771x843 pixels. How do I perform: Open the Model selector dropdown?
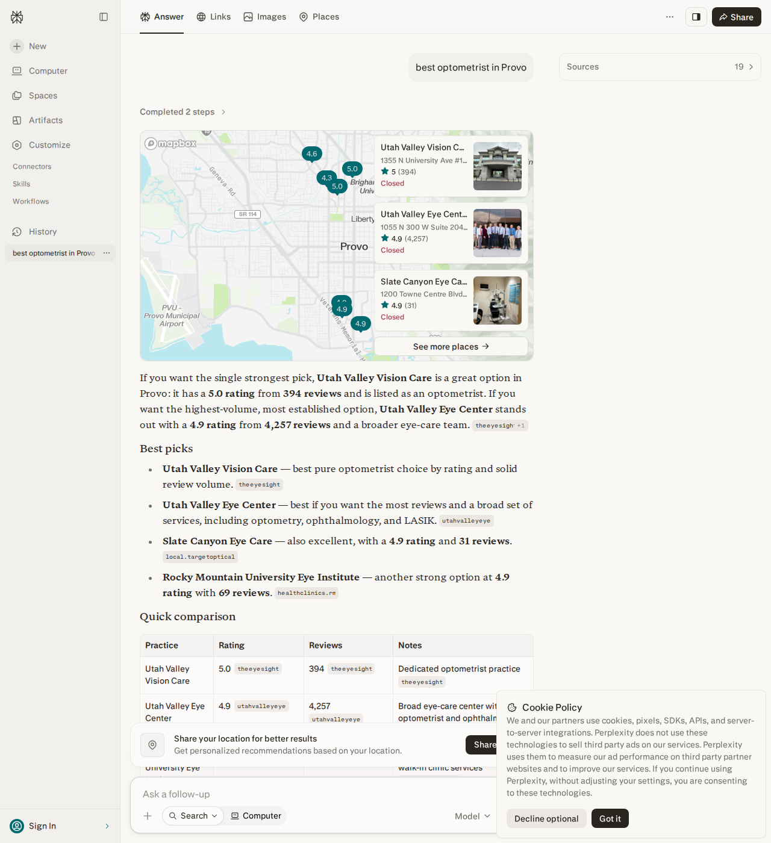click(x=473, y=816)
